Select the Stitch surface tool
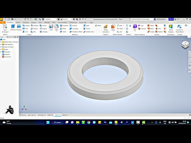The height and width of the screenshot is (143, 191). point(151,26)
